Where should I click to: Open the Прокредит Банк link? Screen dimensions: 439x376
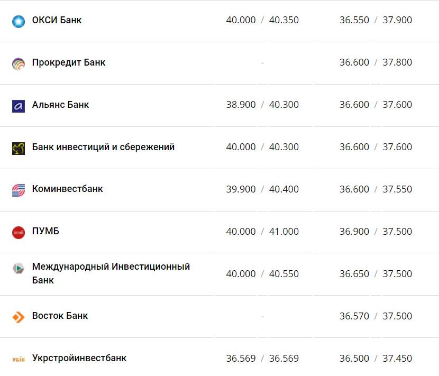click(x=69, y=62)
